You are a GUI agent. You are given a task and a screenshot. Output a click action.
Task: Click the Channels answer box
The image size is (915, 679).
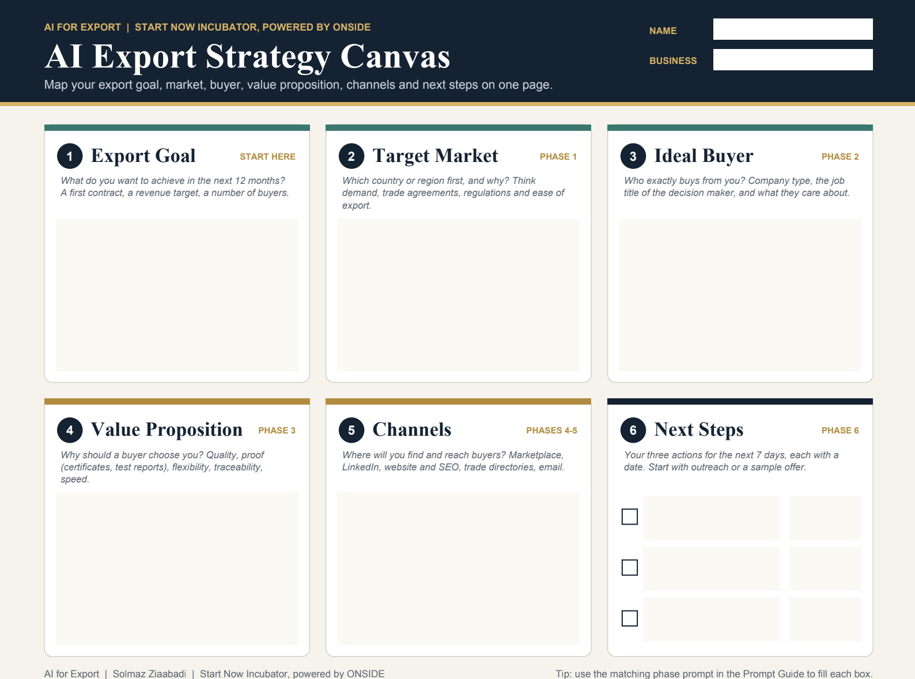pyautogui.click(x=459, y=569)
